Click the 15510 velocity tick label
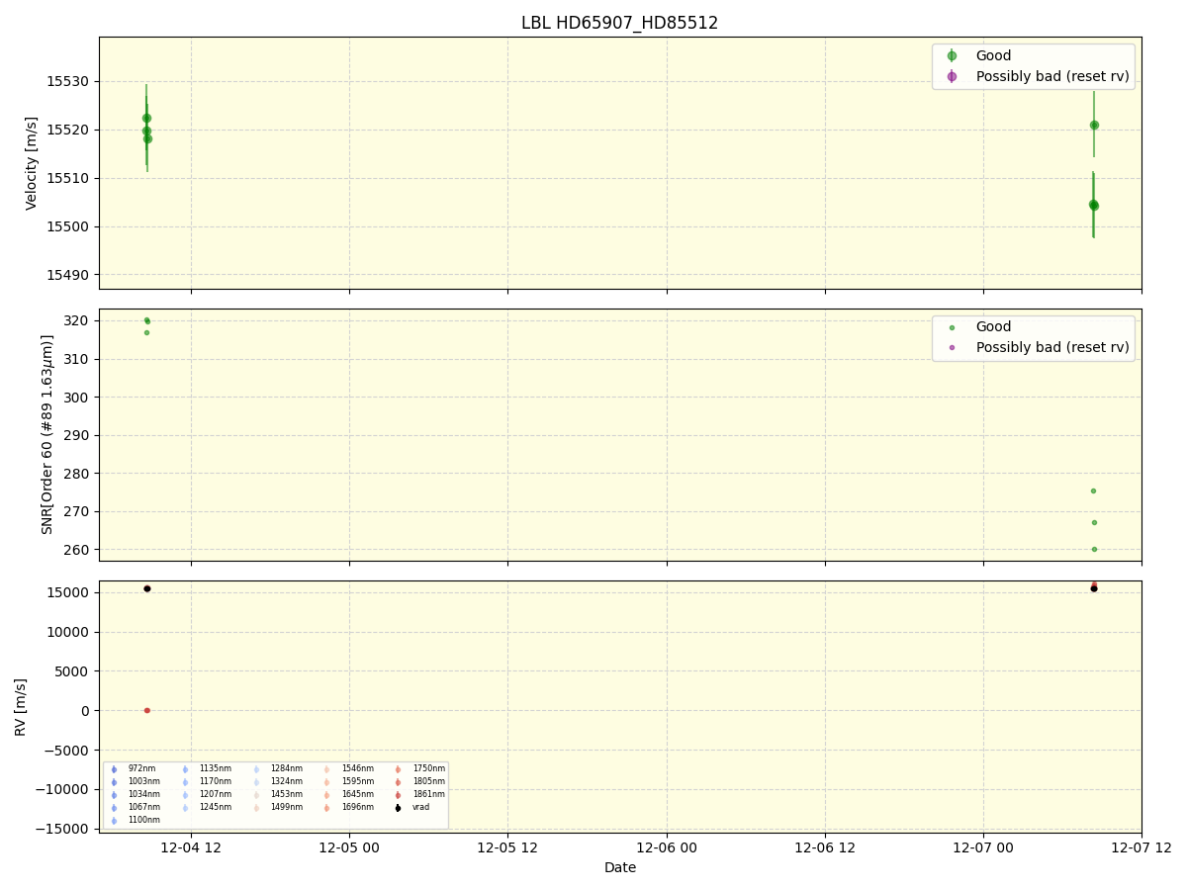This screenshot has height=890, width=1187. pyautogui.click(x=67, y=179)
